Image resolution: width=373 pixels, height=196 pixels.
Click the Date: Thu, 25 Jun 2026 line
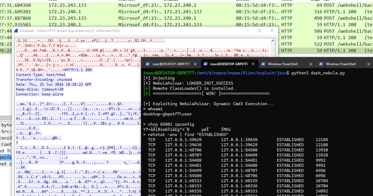tap(54, 84)
